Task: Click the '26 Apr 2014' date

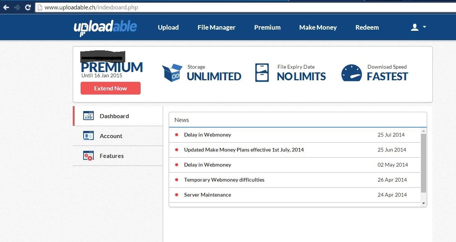Action: 392,180
